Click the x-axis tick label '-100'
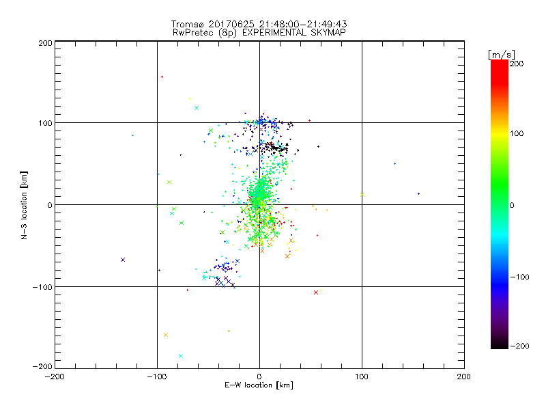 click(157, 377)
